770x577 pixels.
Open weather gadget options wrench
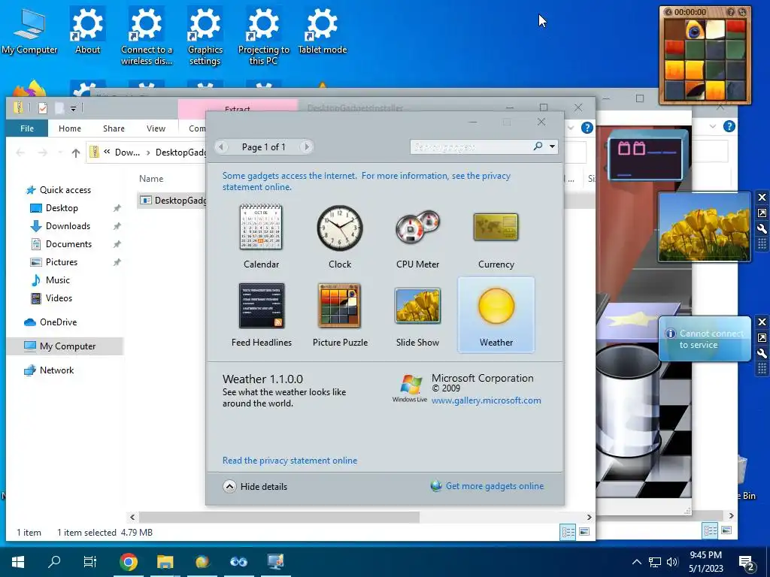(762, 353)
